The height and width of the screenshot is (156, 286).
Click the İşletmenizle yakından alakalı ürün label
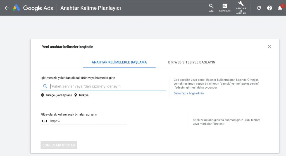coord(78,78)
